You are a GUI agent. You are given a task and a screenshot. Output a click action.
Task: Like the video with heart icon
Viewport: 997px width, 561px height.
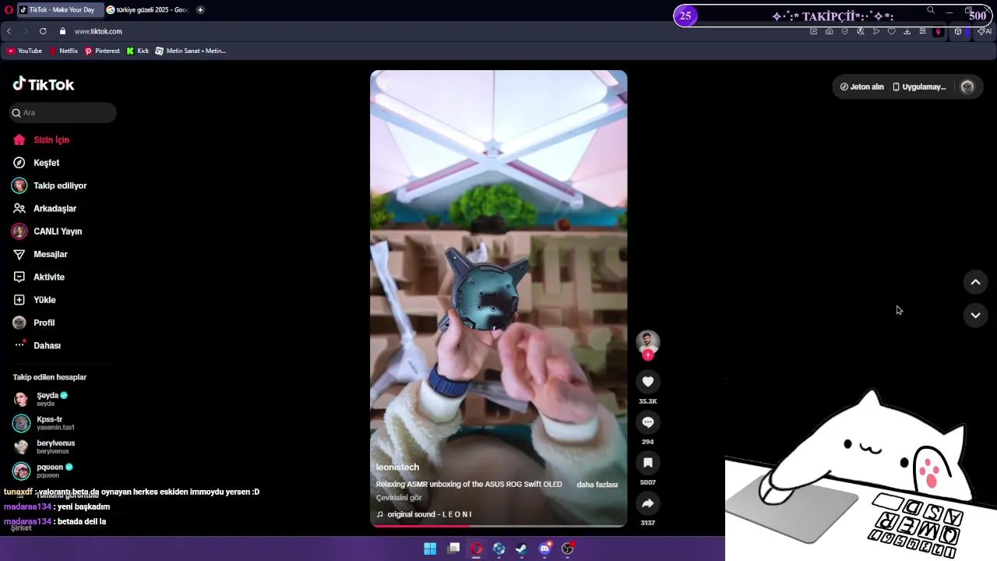pos(647,381)
